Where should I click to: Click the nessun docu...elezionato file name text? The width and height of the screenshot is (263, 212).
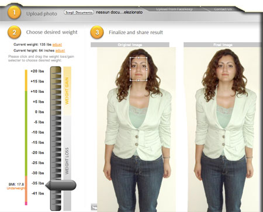119,12
